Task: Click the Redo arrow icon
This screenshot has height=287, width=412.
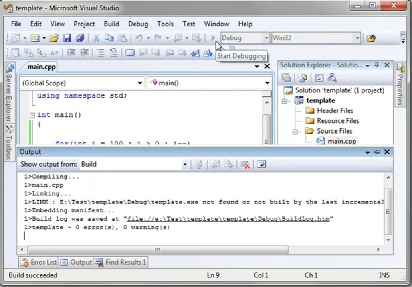Action: [x=158, y=38]
